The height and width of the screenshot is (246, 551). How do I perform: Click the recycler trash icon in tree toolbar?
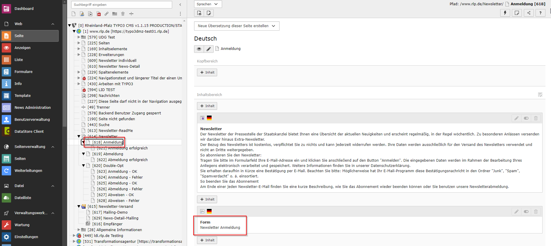pyautogui.click(x=123, y=14)
